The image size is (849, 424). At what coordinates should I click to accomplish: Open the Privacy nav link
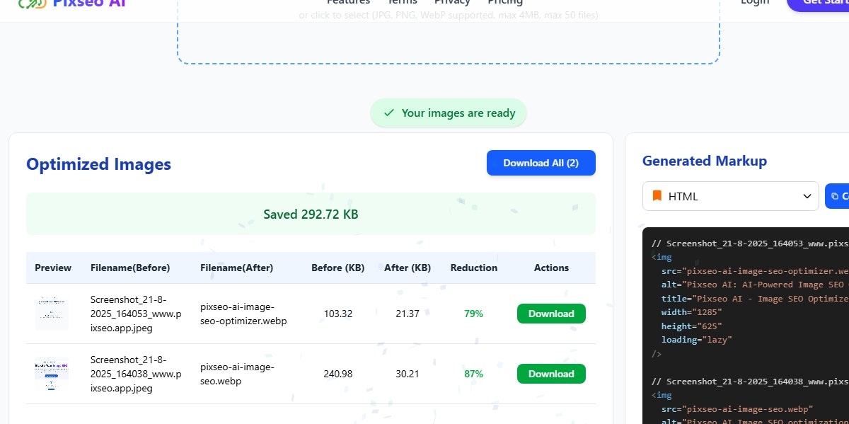click(452, 2)
